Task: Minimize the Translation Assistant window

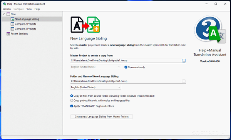Action: coord(206,4)
